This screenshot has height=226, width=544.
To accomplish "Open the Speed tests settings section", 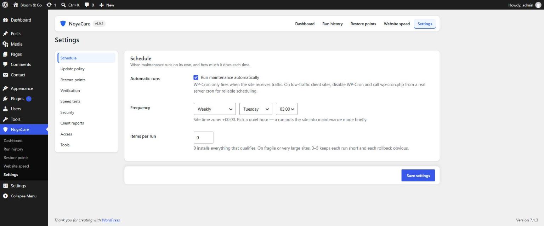I will point(86,102).
